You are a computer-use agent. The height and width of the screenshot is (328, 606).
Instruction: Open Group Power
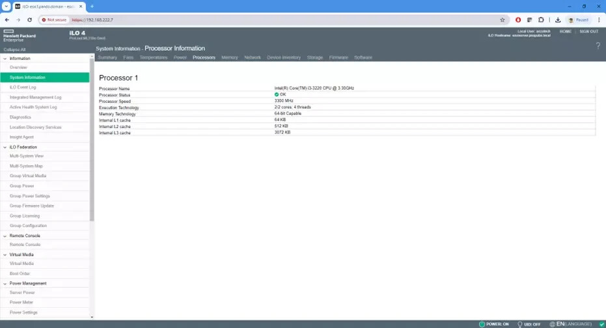coord(45,186)
